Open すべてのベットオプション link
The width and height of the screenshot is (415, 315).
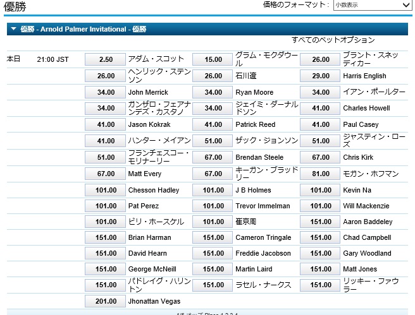[x=333, y=40]
